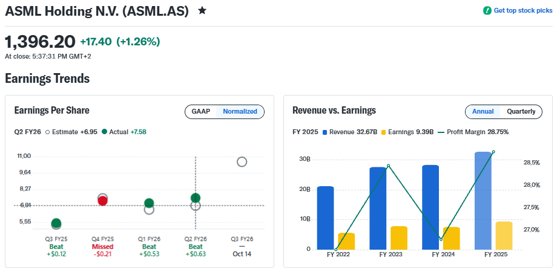Click the green Profit Margin legend line
The width and height of the screenshot is (560, 272).
pos(441,132)
